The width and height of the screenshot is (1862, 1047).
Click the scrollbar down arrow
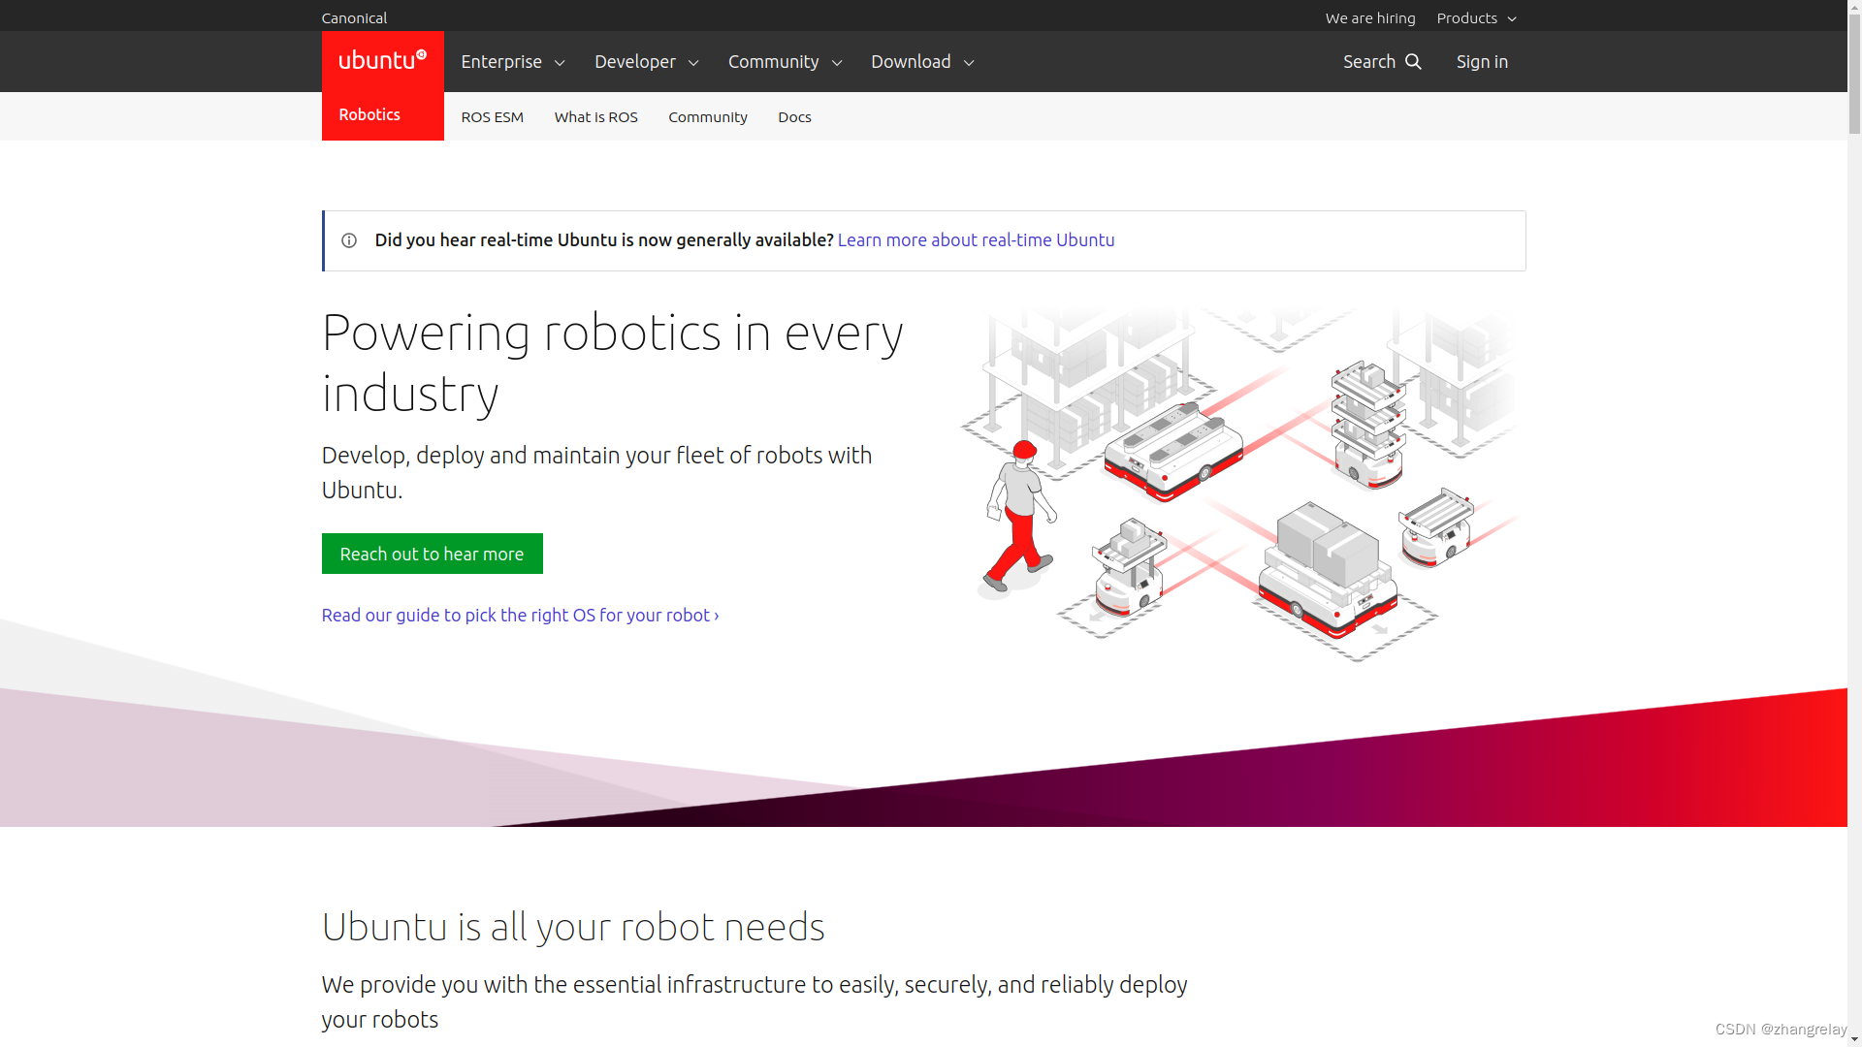tap(1854, 1039)
